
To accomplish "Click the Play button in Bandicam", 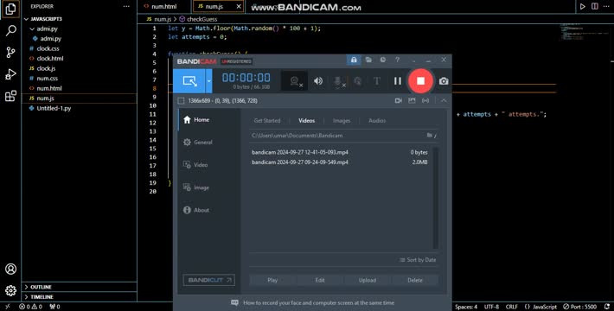I will click(x=272, y=280).
